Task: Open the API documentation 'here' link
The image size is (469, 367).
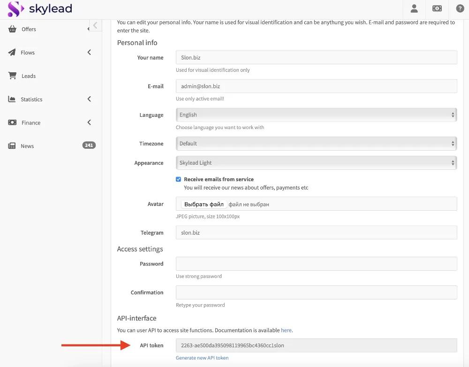Action: 286,330
